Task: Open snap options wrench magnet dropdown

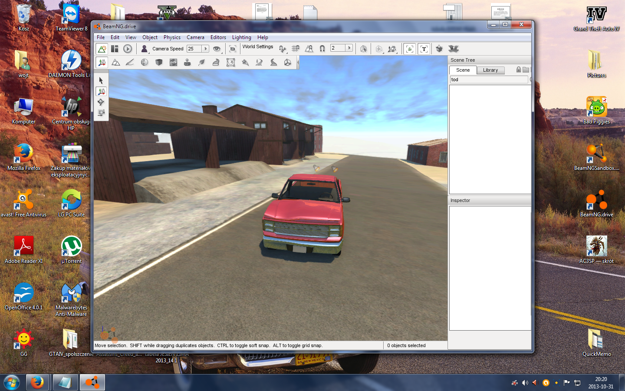Action: pos(283,49)
